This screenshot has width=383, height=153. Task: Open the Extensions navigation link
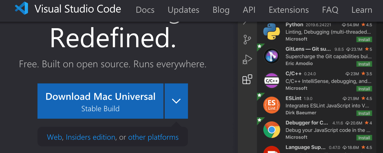[x=288, y=10]
